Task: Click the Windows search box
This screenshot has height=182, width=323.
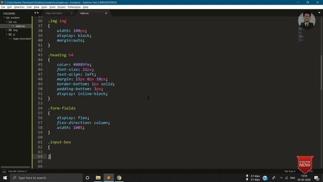Action: coord(46,177)
